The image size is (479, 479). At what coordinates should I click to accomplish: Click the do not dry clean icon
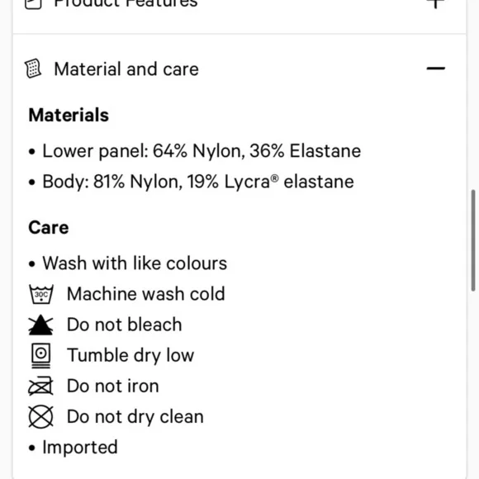tap(41, 417)
